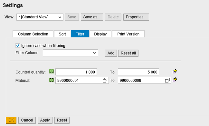Open value help for Material To field
This screenshot has width=209, height=126.
click(167, 80)
